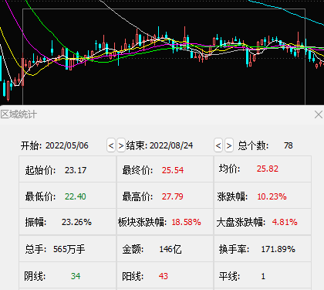This screenshot has height=290, width=324.
Task: Click the 最低价 label
Action: pyautogui.click(x=40, y=196)
